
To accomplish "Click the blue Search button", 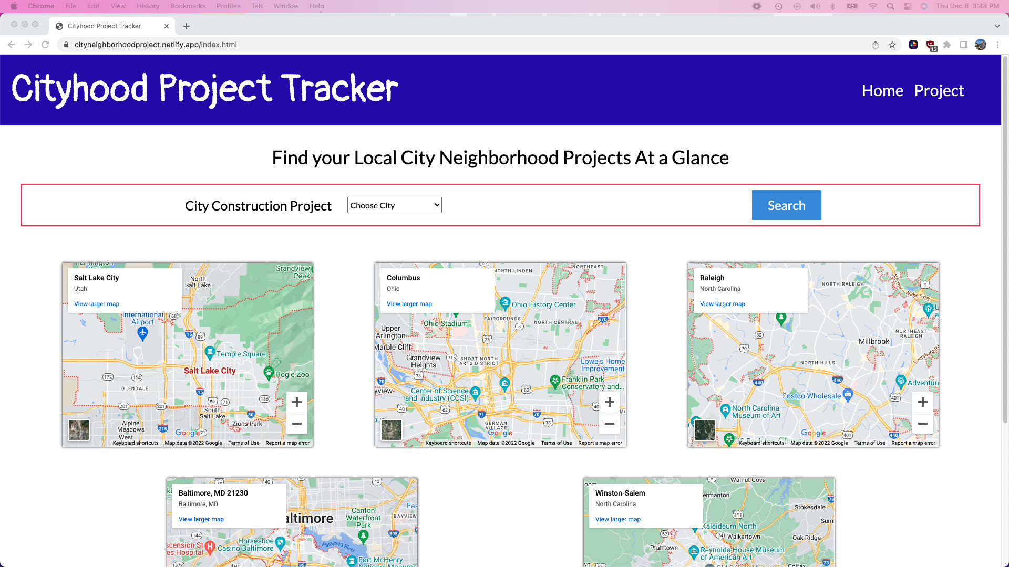I will click(787, 205).
